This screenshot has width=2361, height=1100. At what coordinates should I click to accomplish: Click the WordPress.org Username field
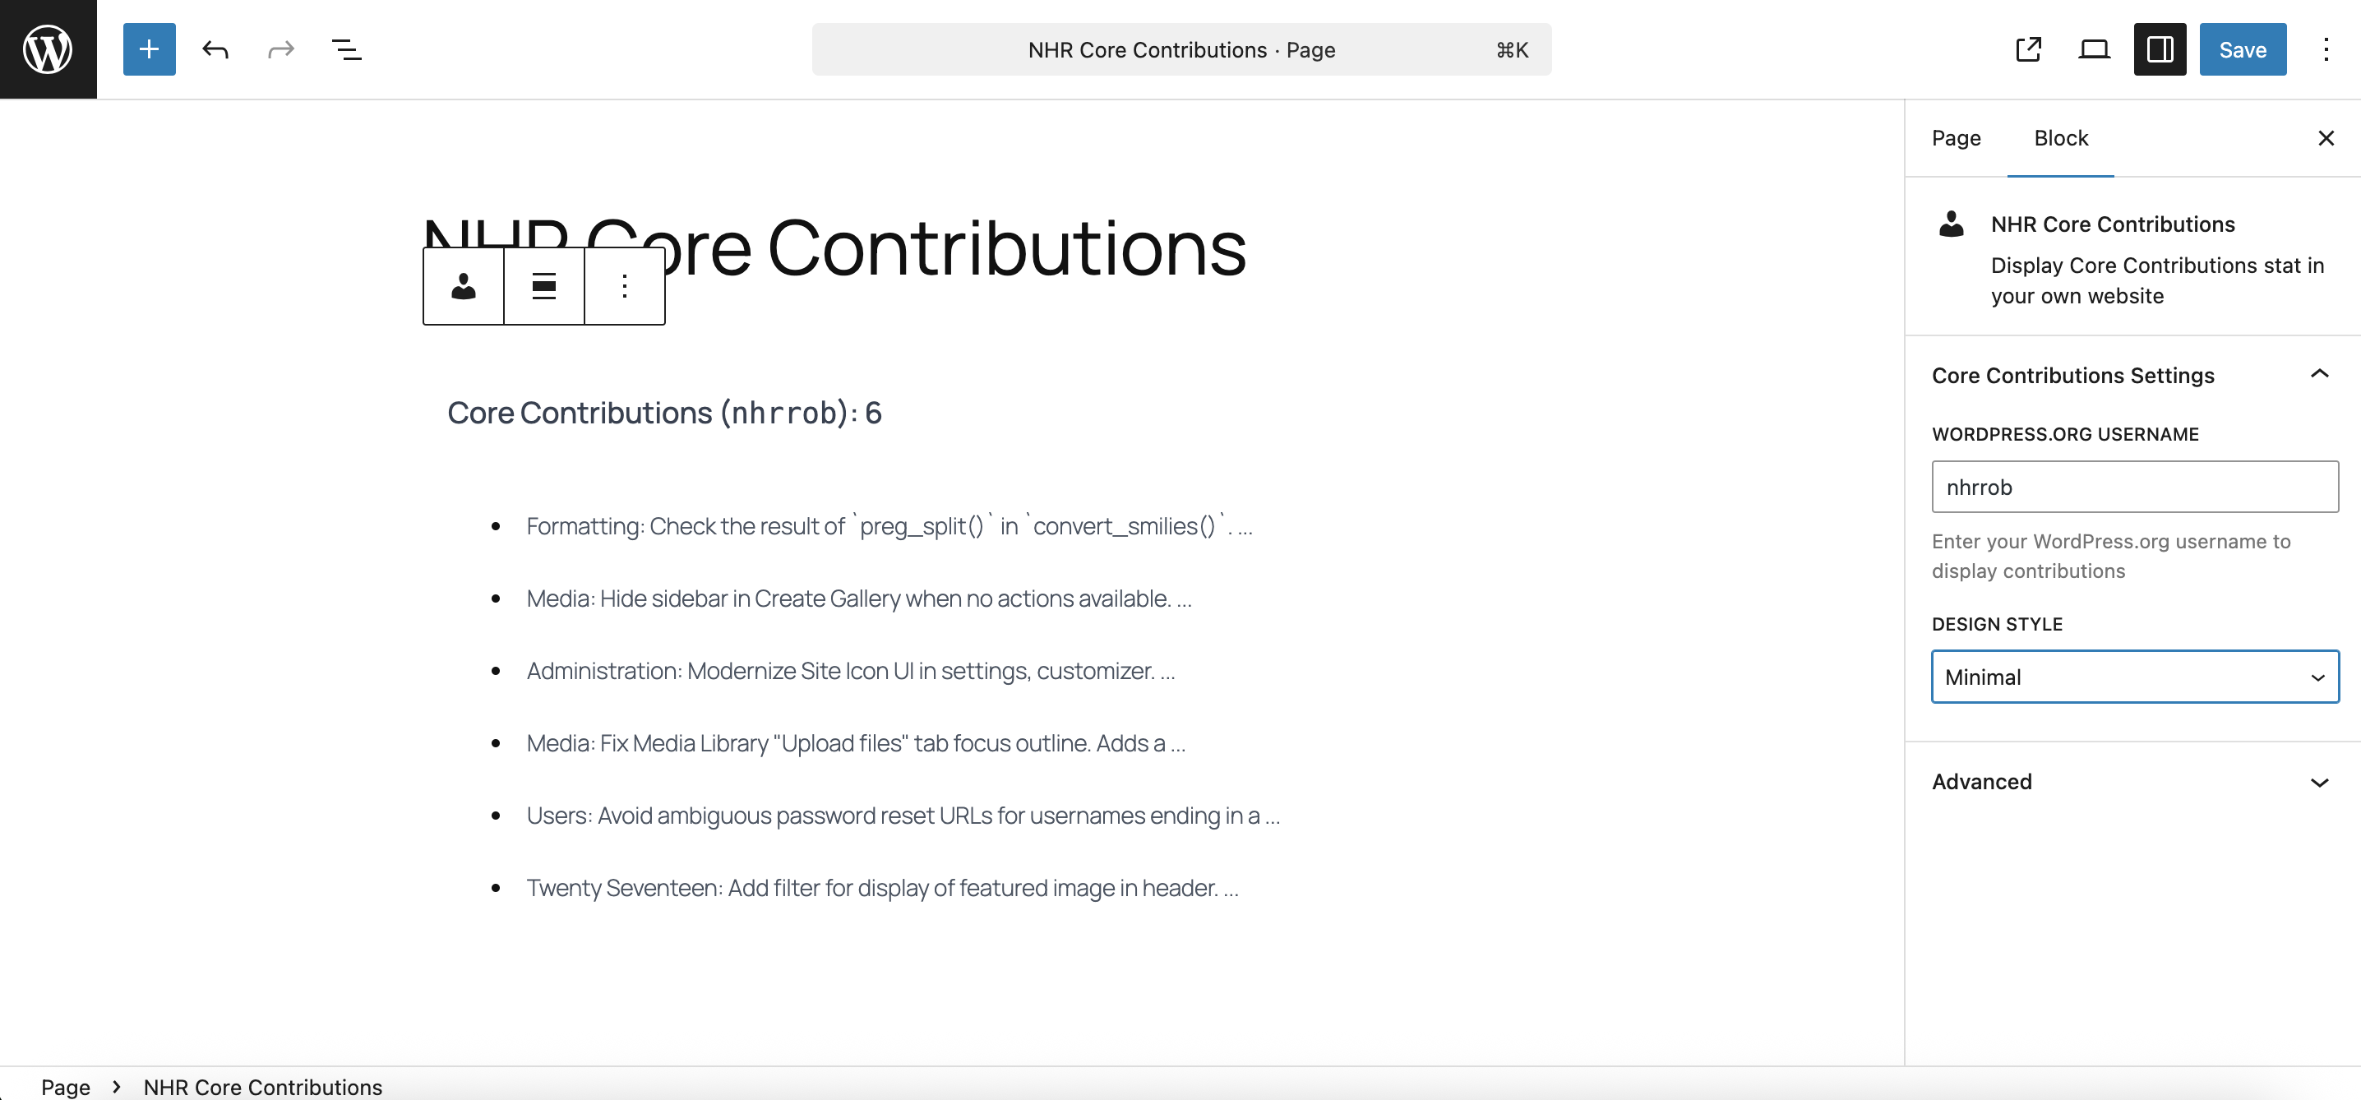point(2135,487)
